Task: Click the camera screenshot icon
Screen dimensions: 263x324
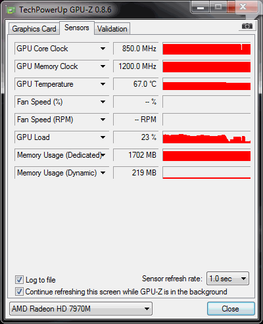Action: [x=247, y=26]
